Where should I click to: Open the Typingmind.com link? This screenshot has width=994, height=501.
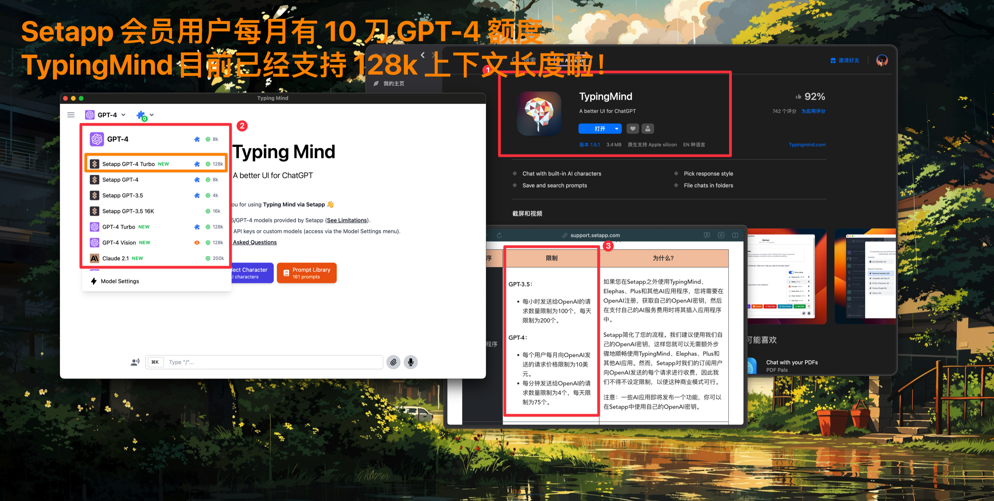click(807, 144)
